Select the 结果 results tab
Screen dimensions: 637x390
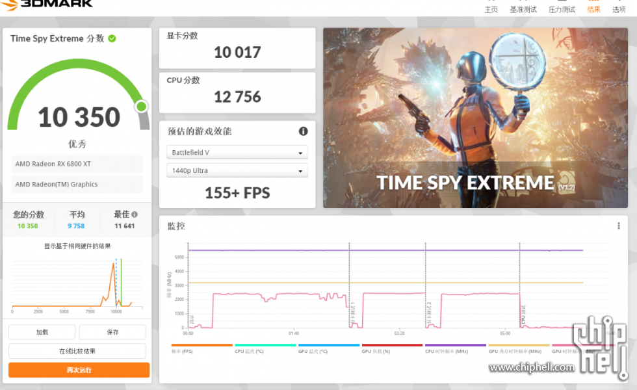[593, 9]
